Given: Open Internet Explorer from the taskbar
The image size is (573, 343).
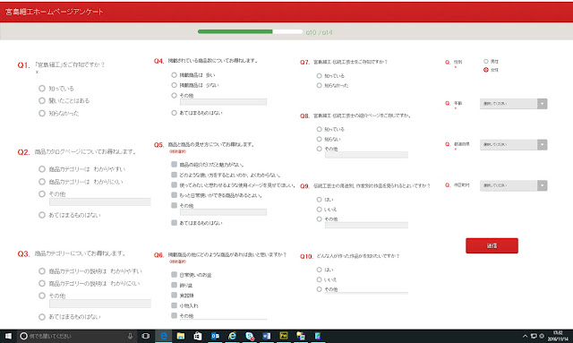Looking at the screenshot, I should (232, 336).
